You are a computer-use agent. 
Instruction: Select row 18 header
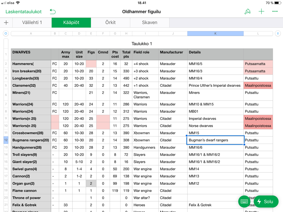6,183
